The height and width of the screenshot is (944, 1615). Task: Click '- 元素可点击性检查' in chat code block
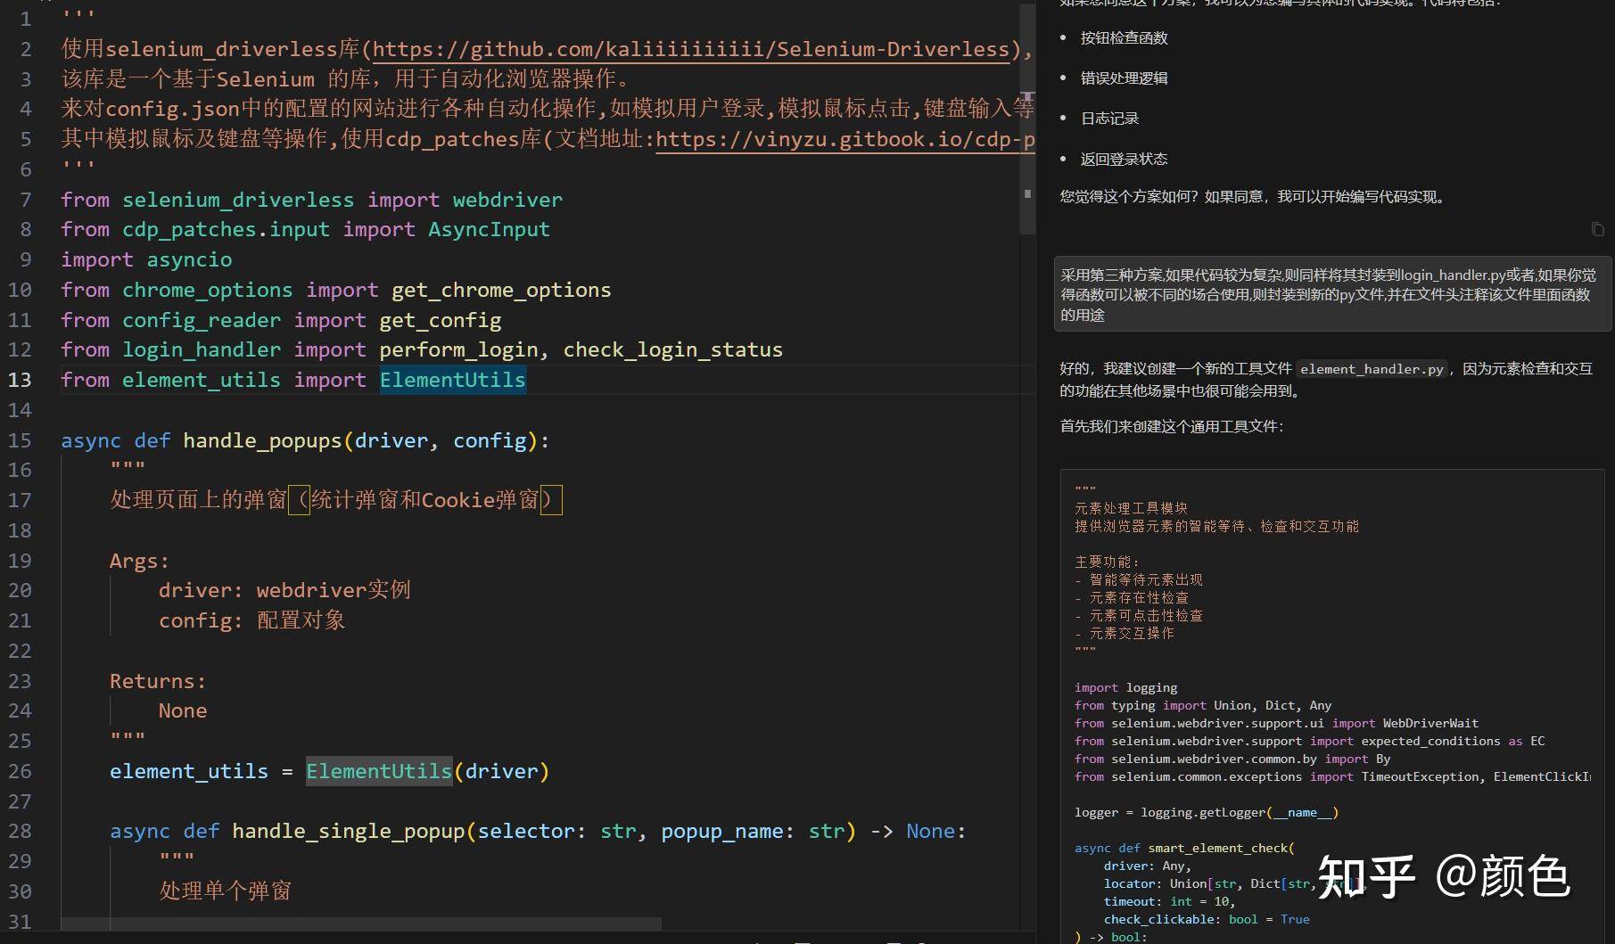click(x=1139, y=615)
